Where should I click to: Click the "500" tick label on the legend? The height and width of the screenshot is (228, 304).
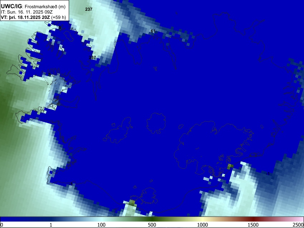pyautogui.click(x=152, y=225)
